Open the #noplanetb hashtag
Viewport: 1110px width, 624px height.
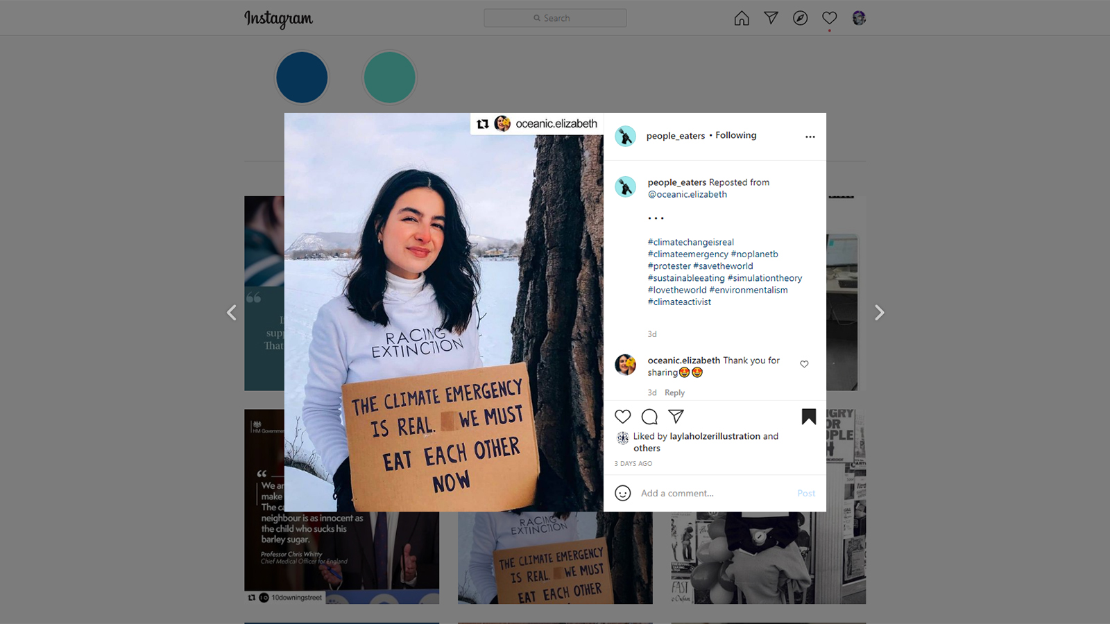click(x=754, y=254)
